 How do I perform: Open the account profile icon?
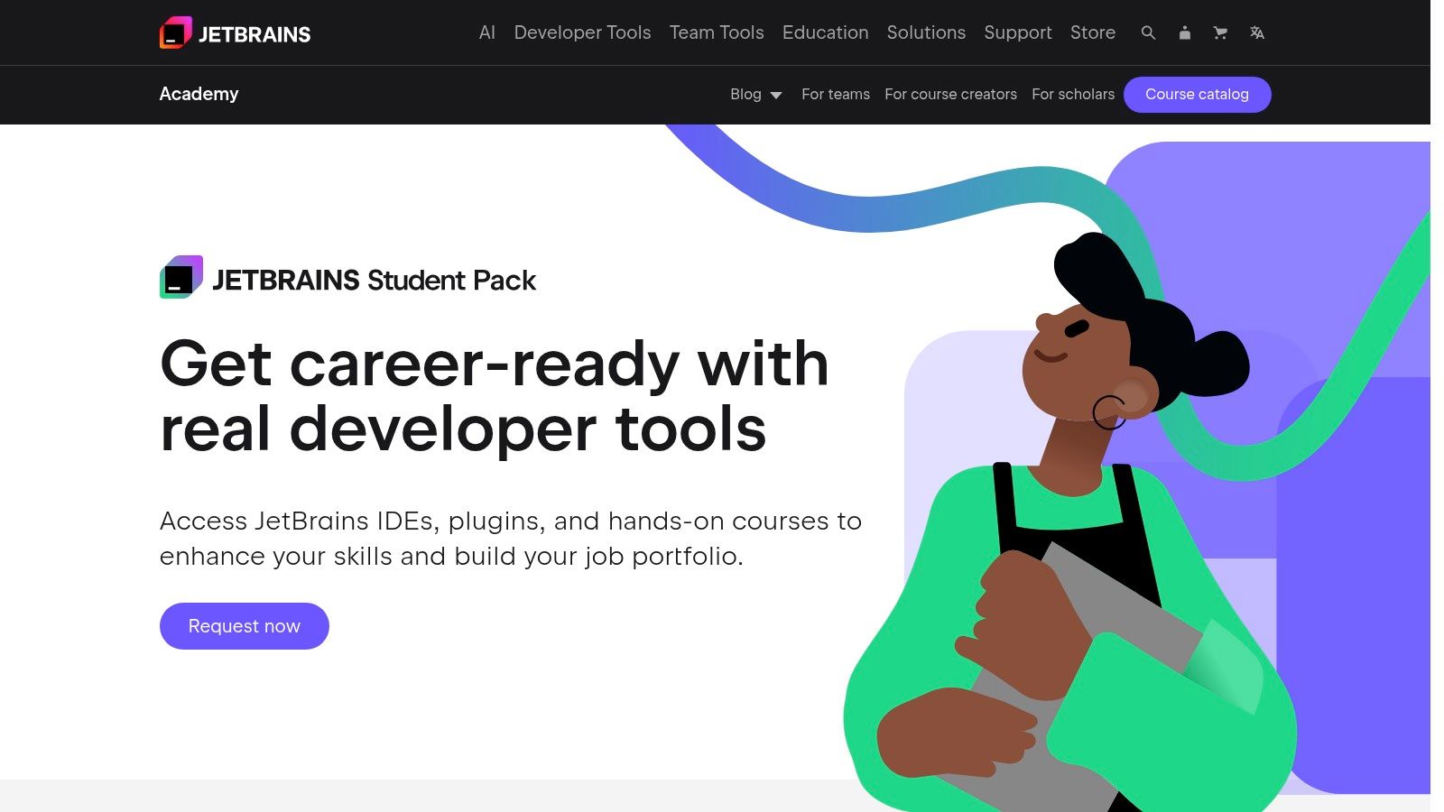(x=1185, y=32)
